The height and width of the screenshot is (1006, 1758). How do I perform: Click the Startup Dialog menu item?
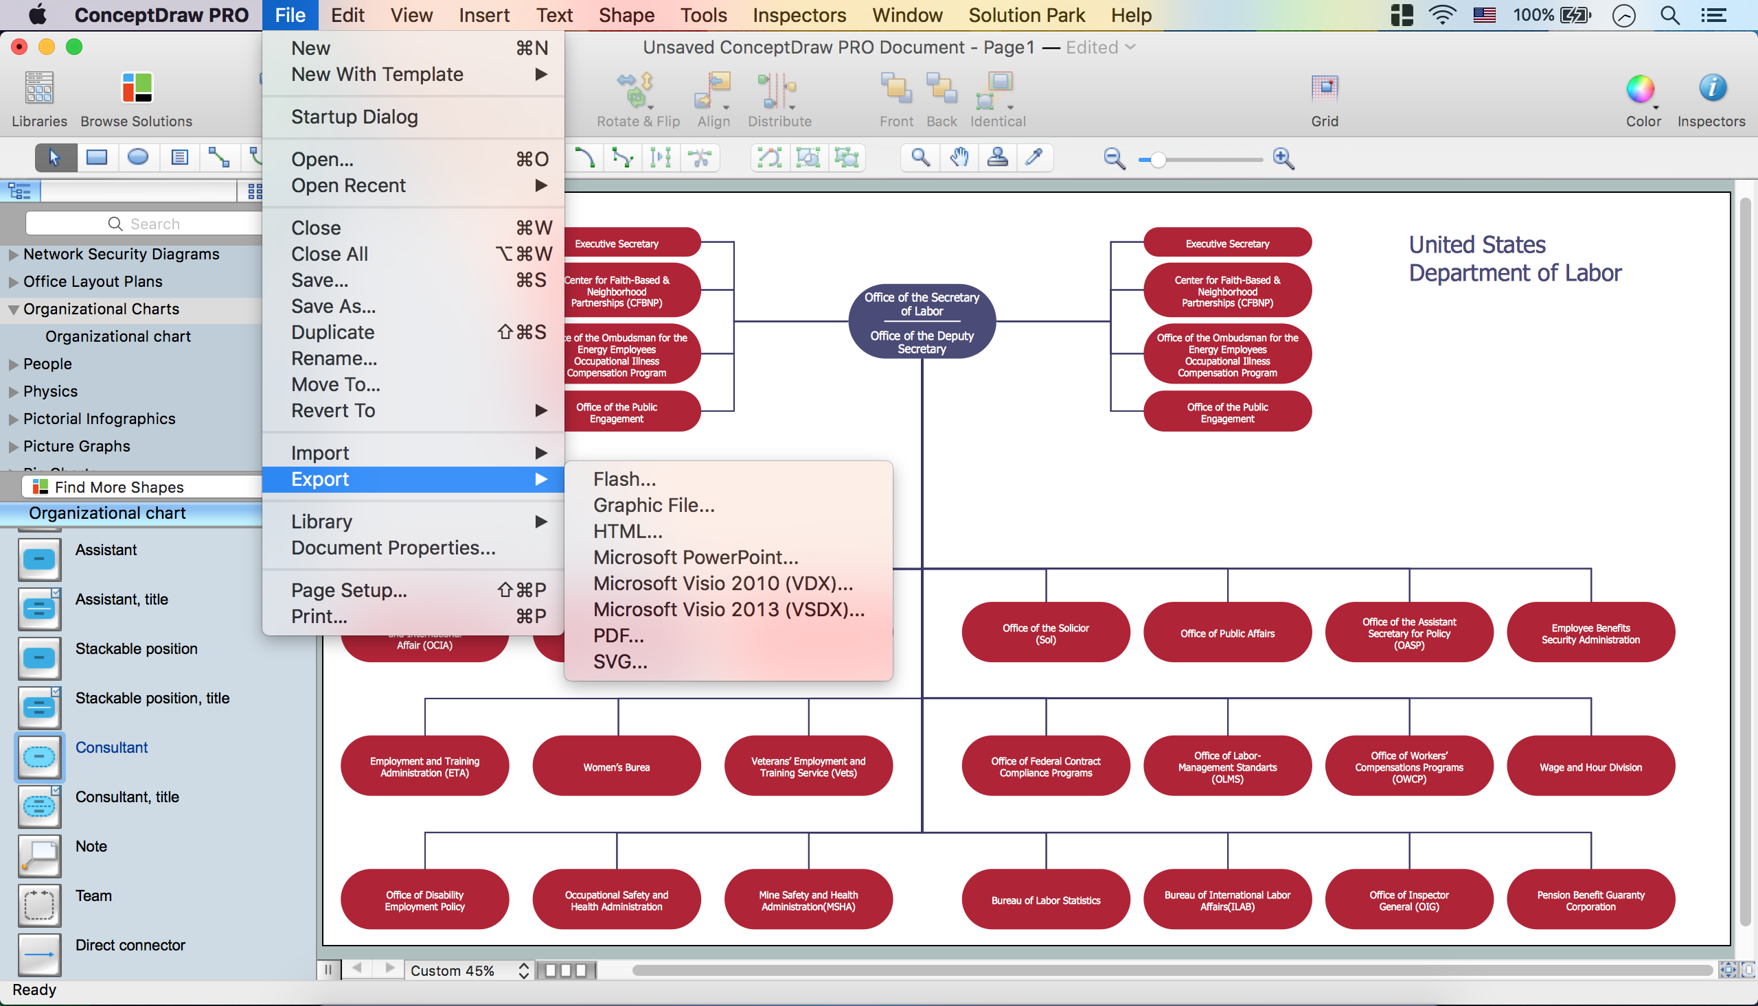354,116
